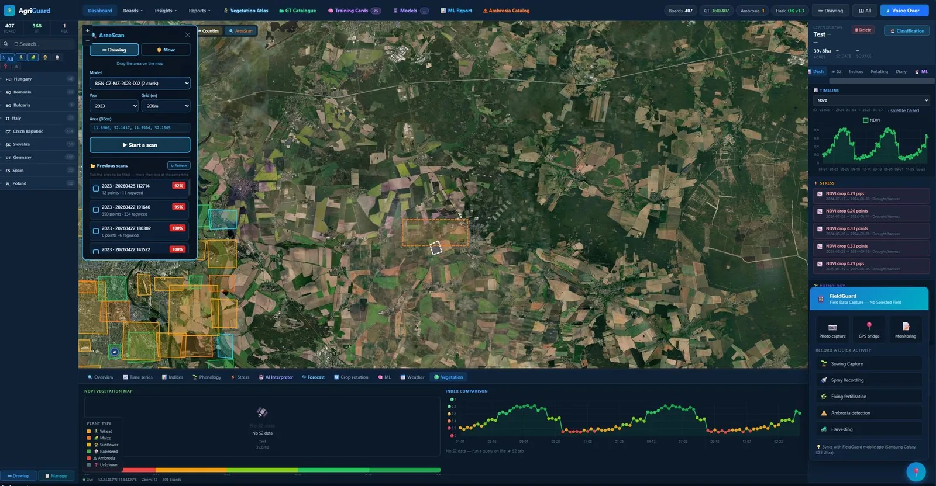Viewport: 936px width, 486px height.
Task: Open the Grid dropdown showing 200m
Action: 166,106
